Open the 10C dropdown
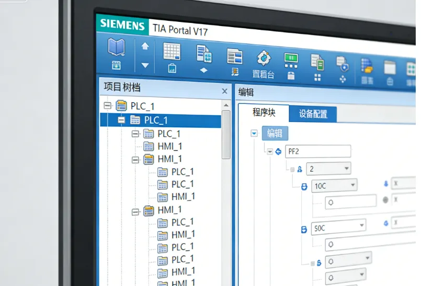Image resolution: width=422 pixels, height=286 pixels. pos(334,186)
